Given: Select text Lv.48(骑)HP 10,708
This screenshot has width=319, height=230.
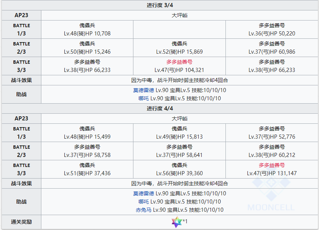Looking at the screenshot, I should (x=87, y=34).
